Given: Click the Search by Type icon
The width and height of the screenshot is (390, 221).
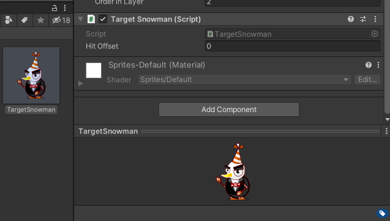Looking at the screenshot, I should pos(9,20).
